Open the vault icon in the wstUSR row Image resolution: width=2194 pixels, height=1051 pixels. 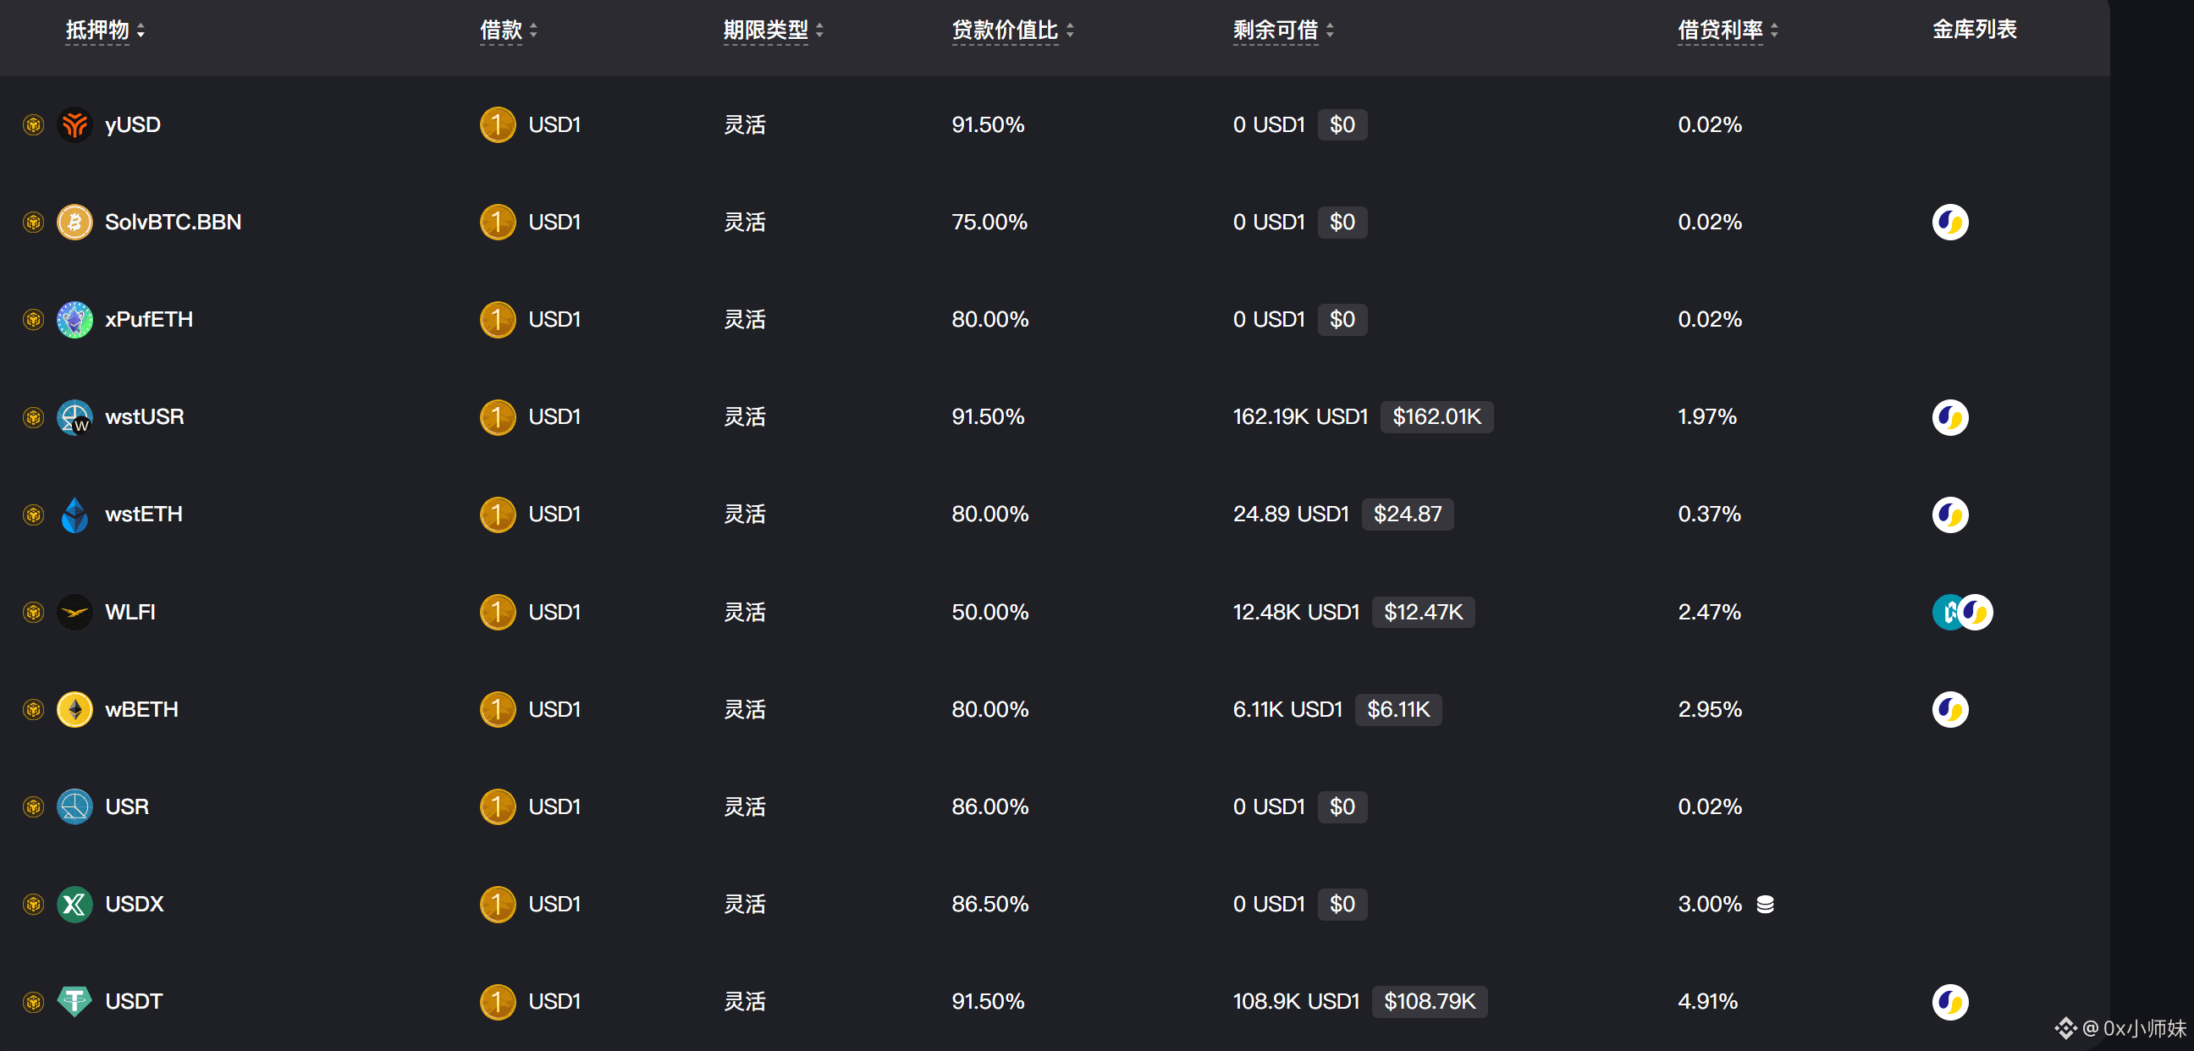pos(1949,417)
